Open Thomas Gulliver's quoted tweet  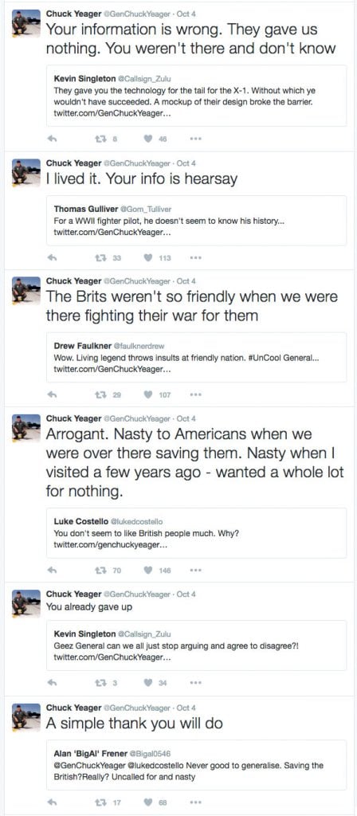[197, 221]
